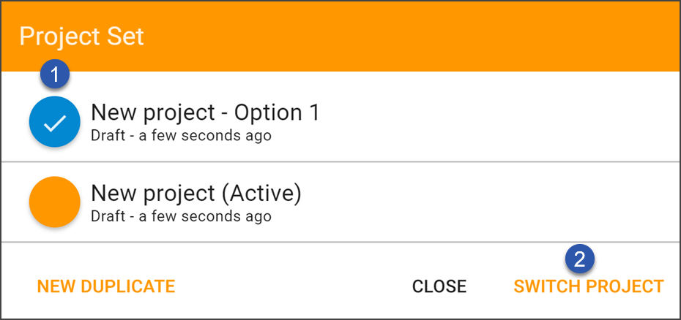
Task: Click Option 1's 'Draft - a few seconds ago' subtitle
Action: click(181, 136)
